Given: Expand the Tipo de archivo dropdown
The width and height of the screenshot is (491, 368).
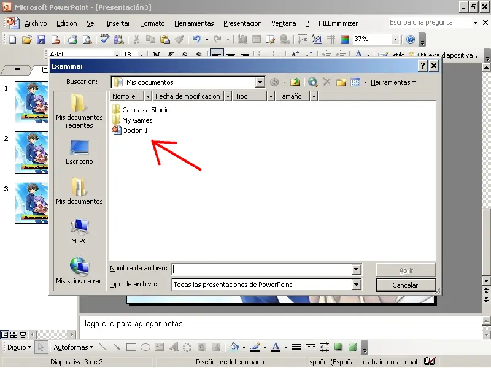Looking at the screenshot, I should [x=356, y=285].
